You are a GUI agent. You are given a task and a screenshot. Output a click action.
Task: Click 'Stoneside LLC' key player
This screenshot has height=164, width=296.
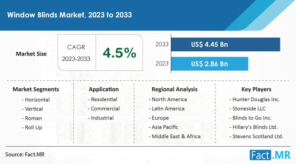click(249, 109)
